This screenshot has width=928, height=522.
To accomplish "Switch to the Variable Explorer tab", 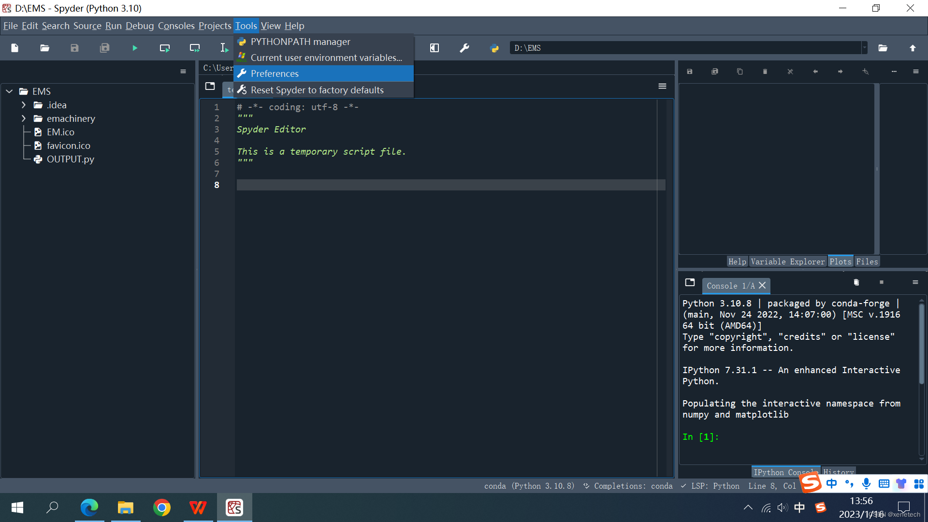I will point(788,261).
